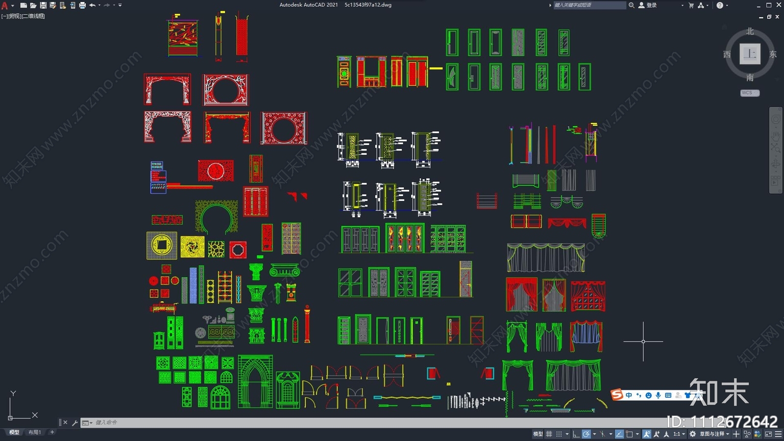Image resolution: width=784 pixels, height=441 pixels.
Task: Toggle polar tracking in status bar
Action: pyautogui.click(x=586, y=434)
